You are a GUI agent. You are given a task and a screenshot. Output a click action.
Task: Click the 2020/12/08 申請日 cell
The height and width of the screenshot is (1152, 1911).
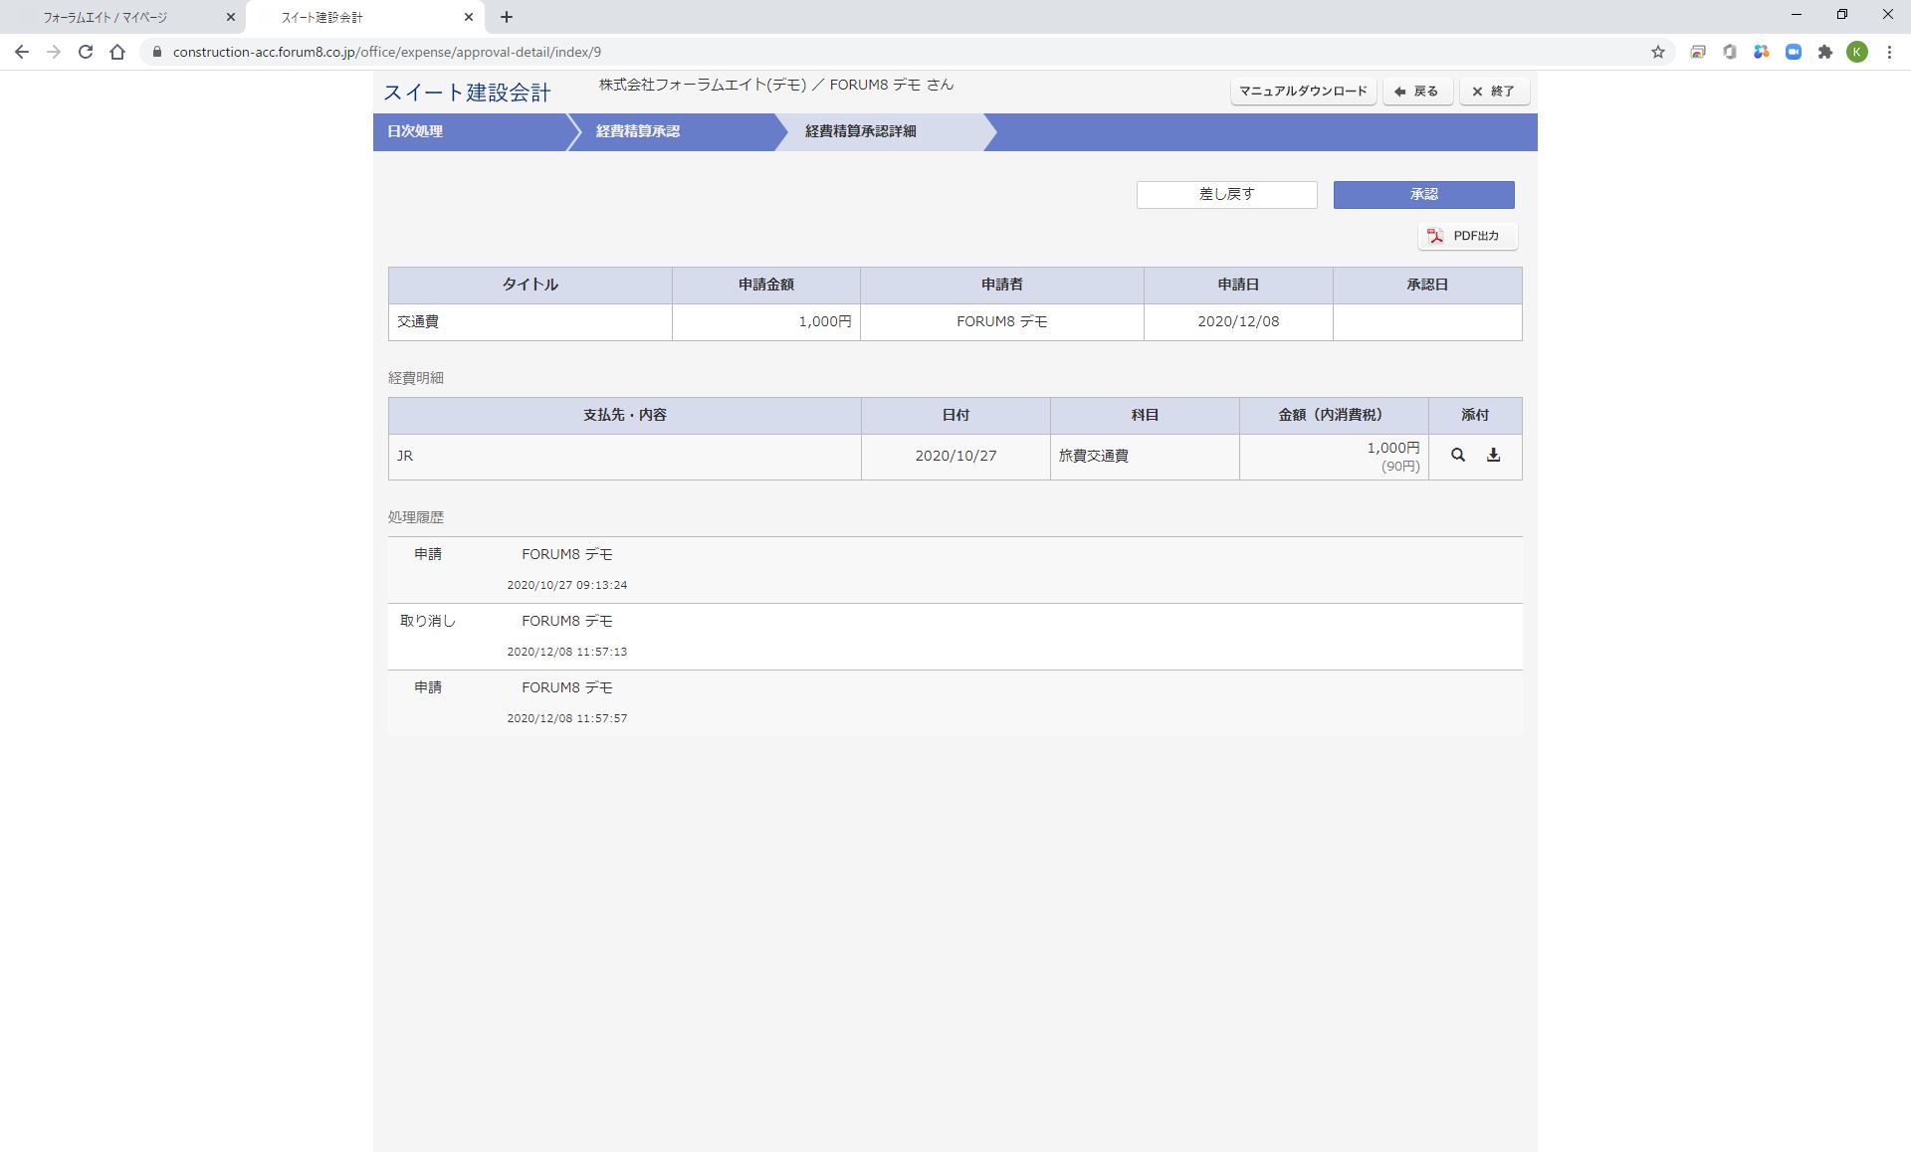(x=1238, y=322)
